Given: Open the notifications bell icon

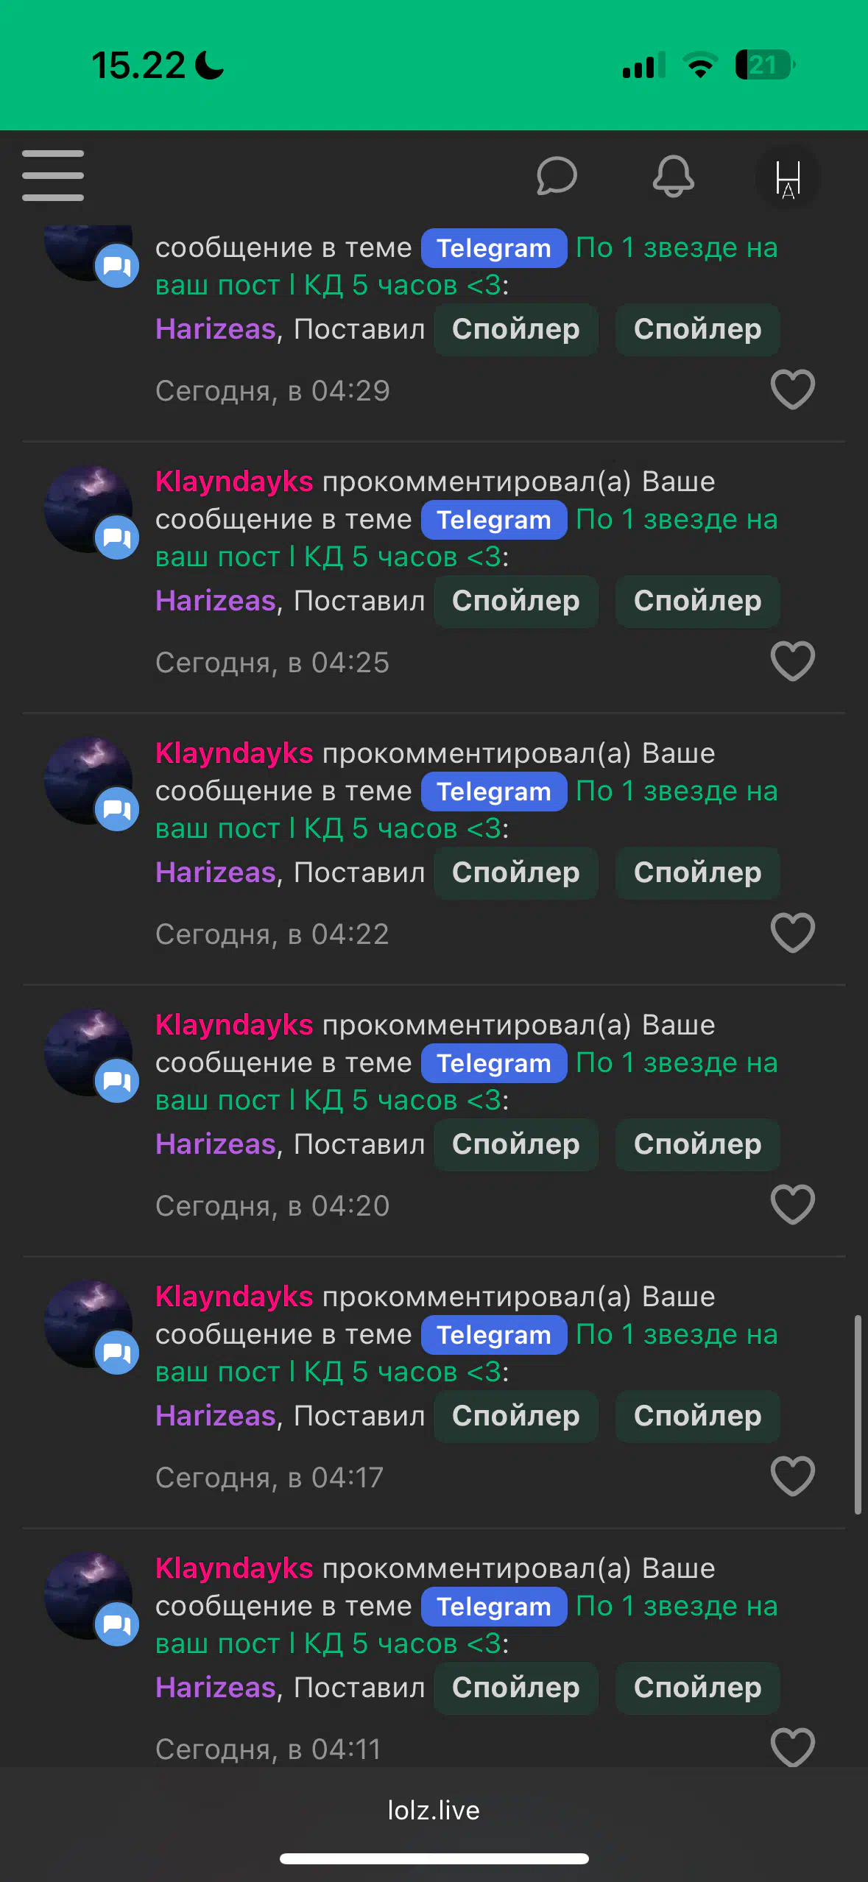Looking at the screenshot, I should tap(674, 176).
